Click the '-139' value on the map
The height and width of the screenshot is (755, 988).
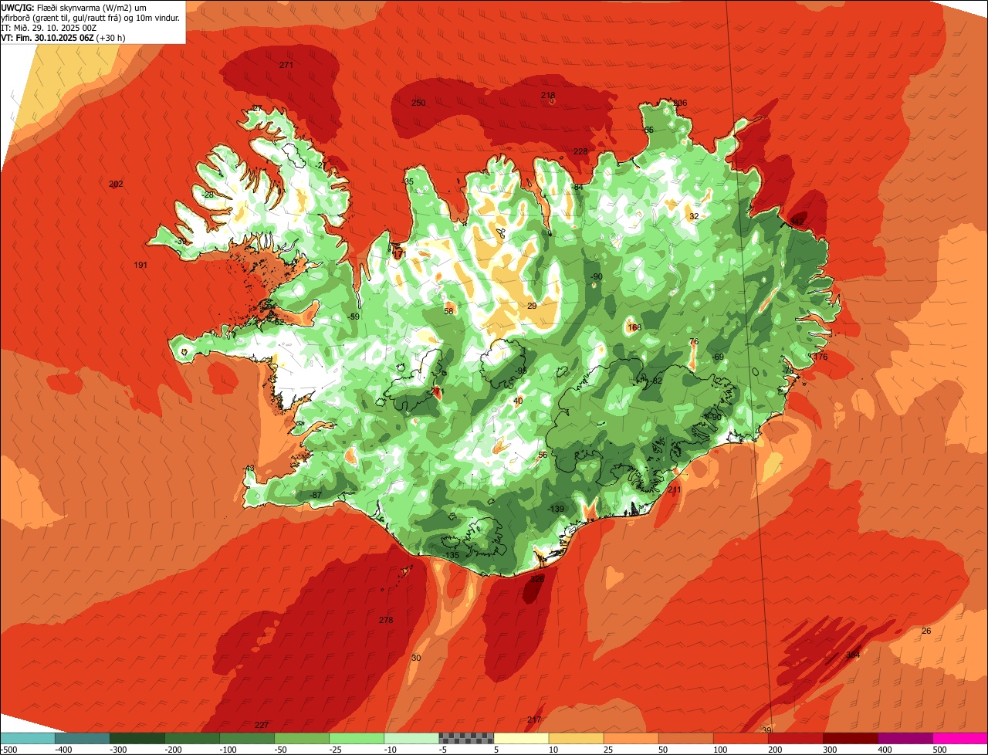pyautogui.click(x=556, y=508)
